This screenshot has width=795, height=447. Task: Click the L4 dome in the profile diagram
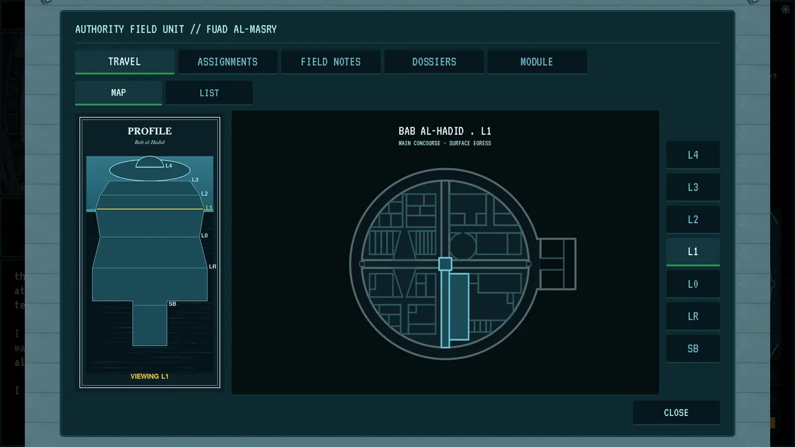tap(149, 162)
